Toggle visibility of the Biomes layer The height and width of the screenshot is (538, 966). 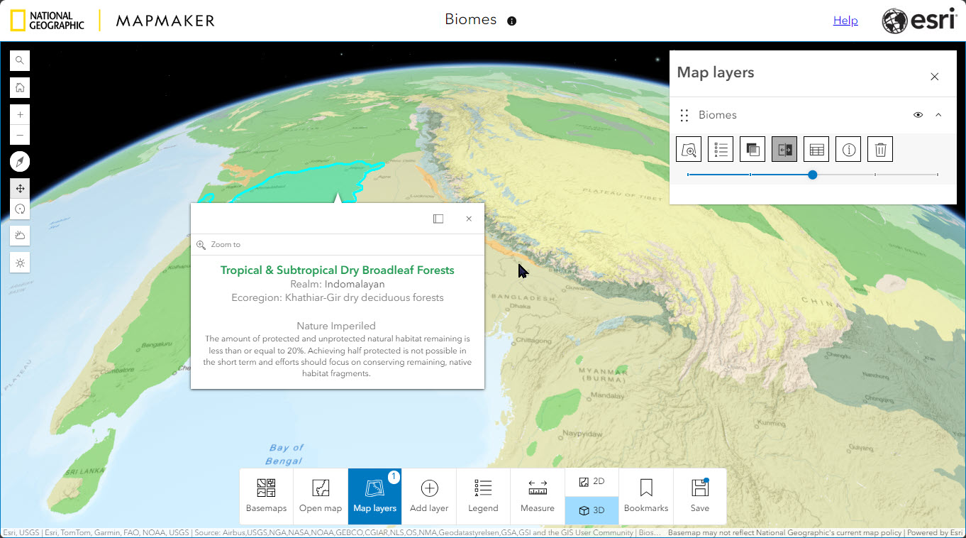[918, 114]
